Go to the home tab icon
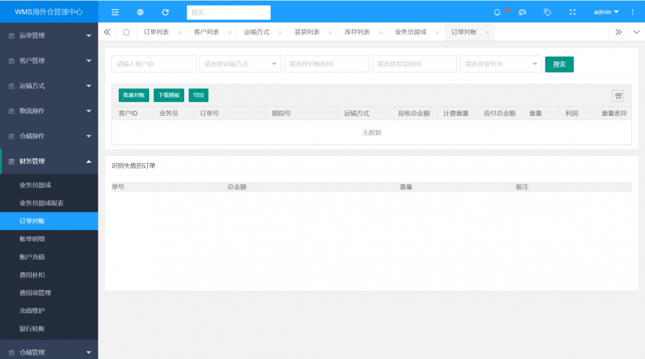645x359 pixels. (x=126, y=32)
